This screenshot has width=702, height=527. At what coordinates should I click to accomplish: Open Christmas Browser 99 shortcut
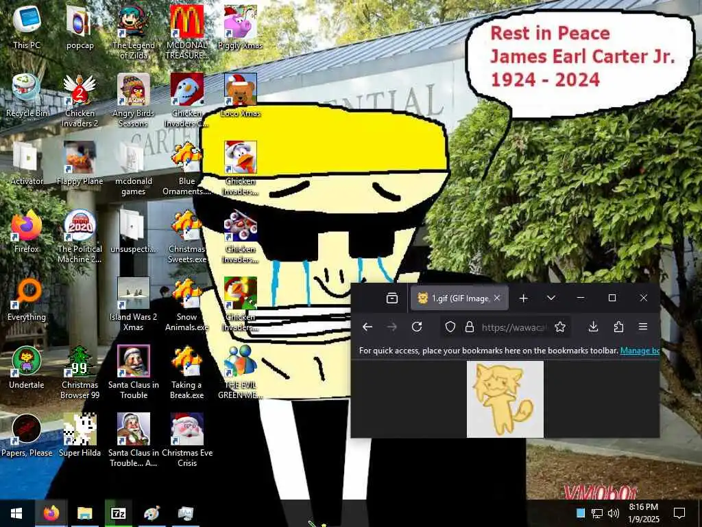coord(80,372)
